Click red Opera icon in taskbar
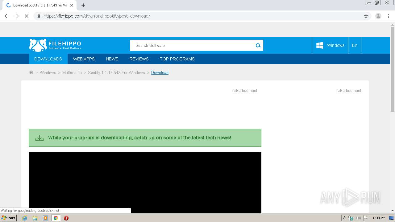Image resolution: width=395 pixels, height=222 pixels. tap(66, 218)
